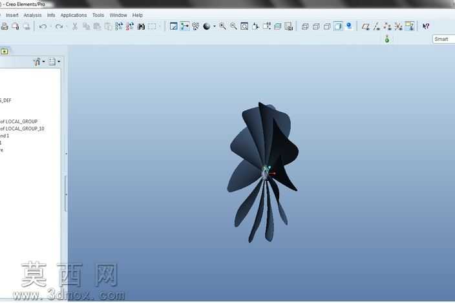Click the Reorient view icon
The width and height of the screenshot is (455, 303).
[x=255, y=26]
